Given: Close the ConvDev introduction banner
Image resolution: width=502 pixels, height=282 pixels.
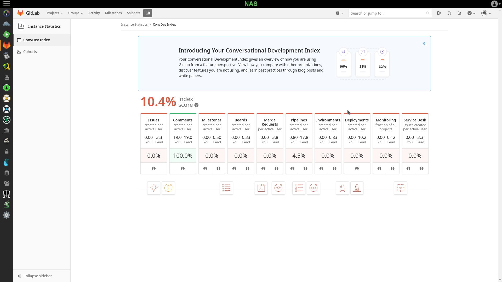Looking at the screenshot, I should [424, 43].
